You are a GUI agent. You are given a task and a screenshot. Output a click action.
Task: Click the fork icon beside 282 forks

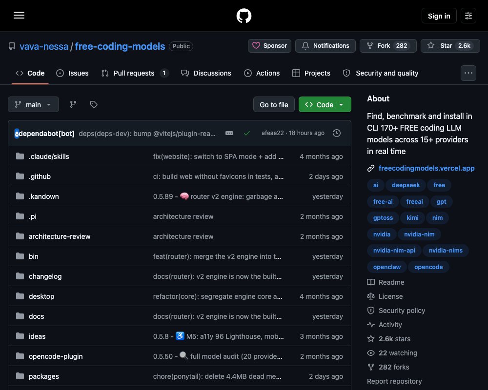pyautogui.click(x=371, y=367)
